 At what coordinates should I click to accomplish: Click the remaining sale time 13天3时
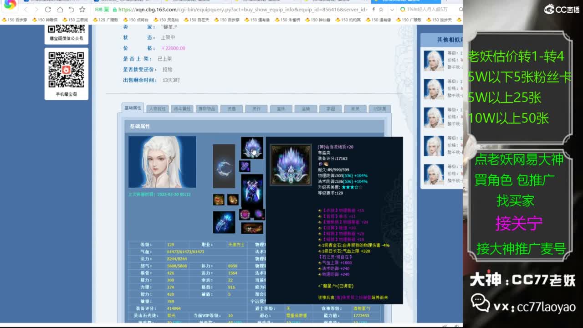[171, 80]
